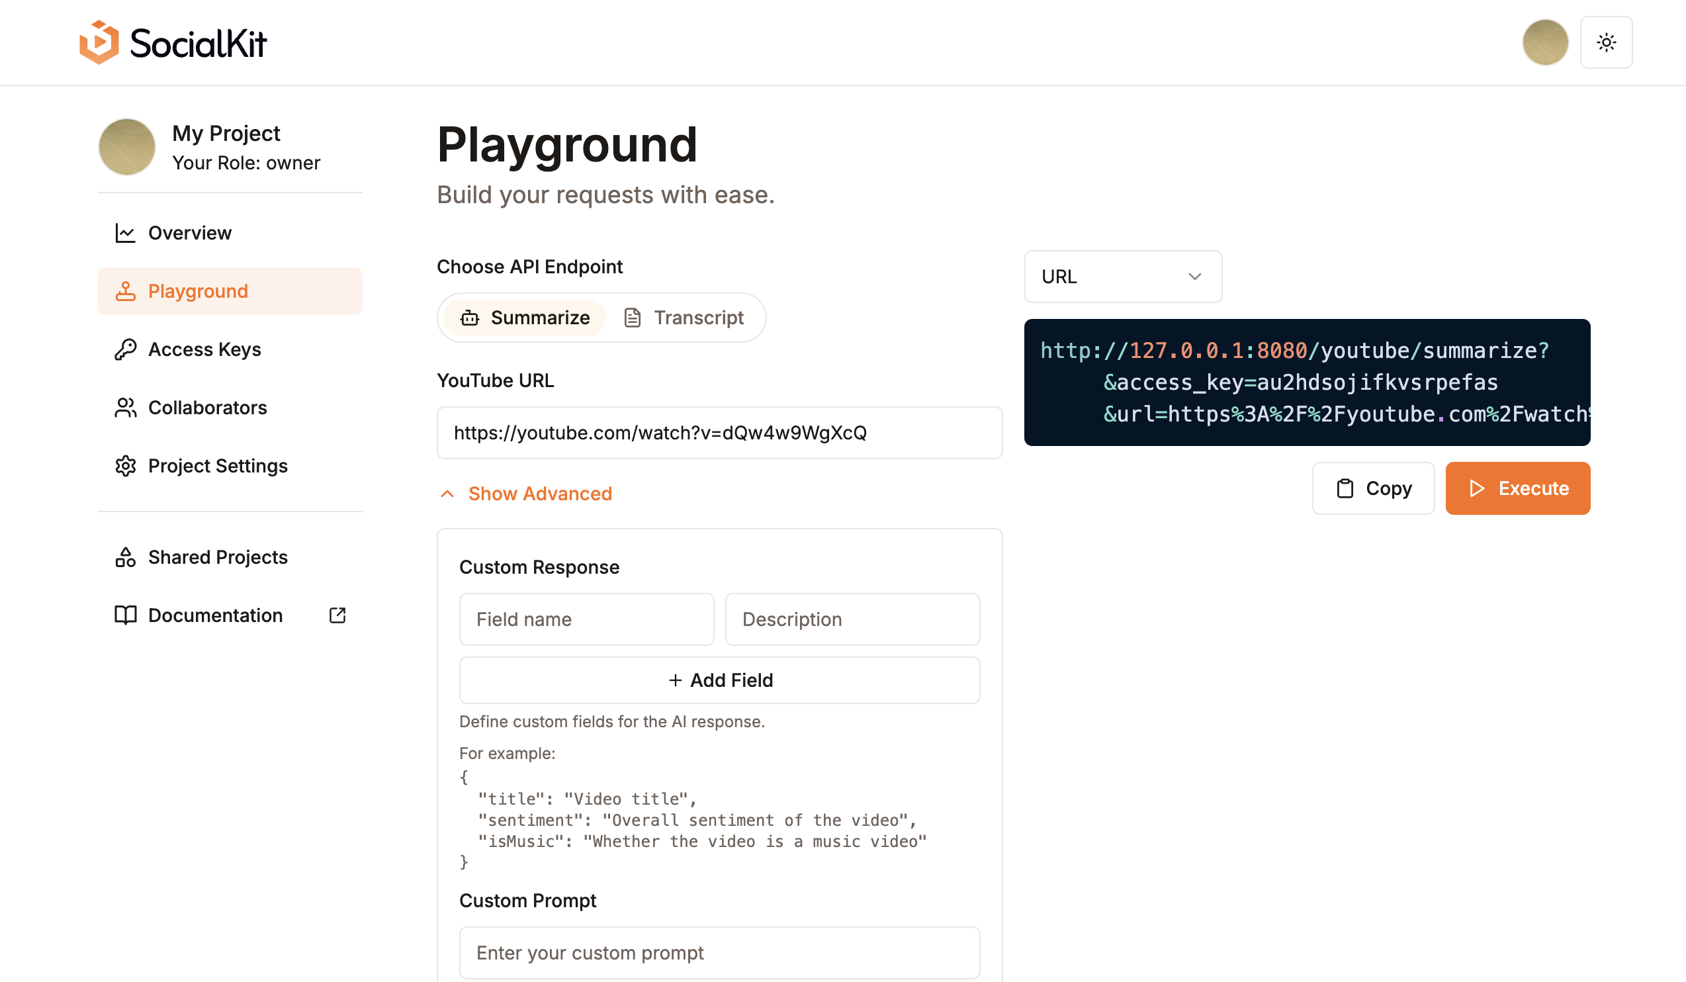This screenshot has width=1686, height=982.
Task: Open the Project Settings gear icon
Action: point(125,467)
